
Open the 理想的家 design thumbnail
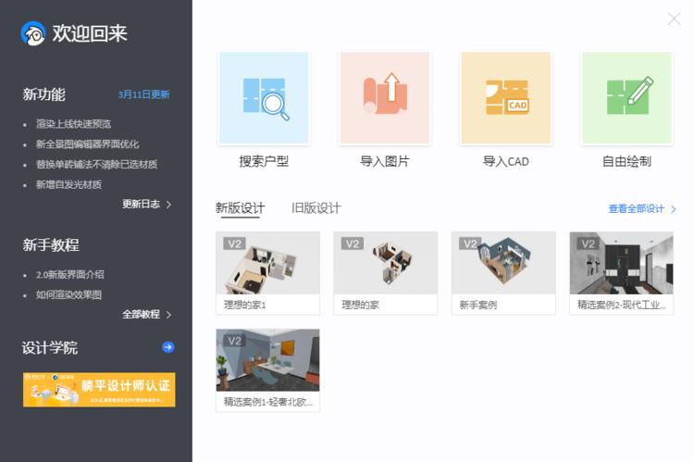click(385, 264)
